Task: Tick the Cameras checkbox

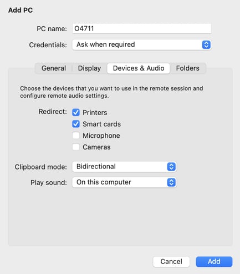Action: (x=76, y=147)
